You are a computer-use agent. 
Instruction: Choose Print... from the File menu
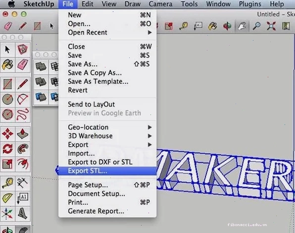tap(107, 202)
